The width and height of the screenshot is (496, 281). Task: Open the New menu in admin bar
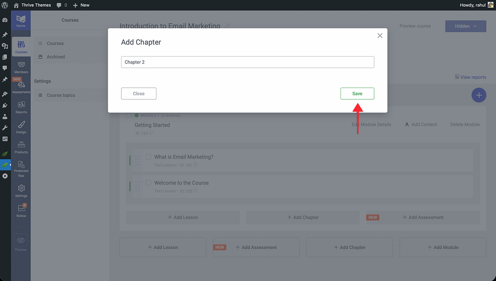[81, 5]
